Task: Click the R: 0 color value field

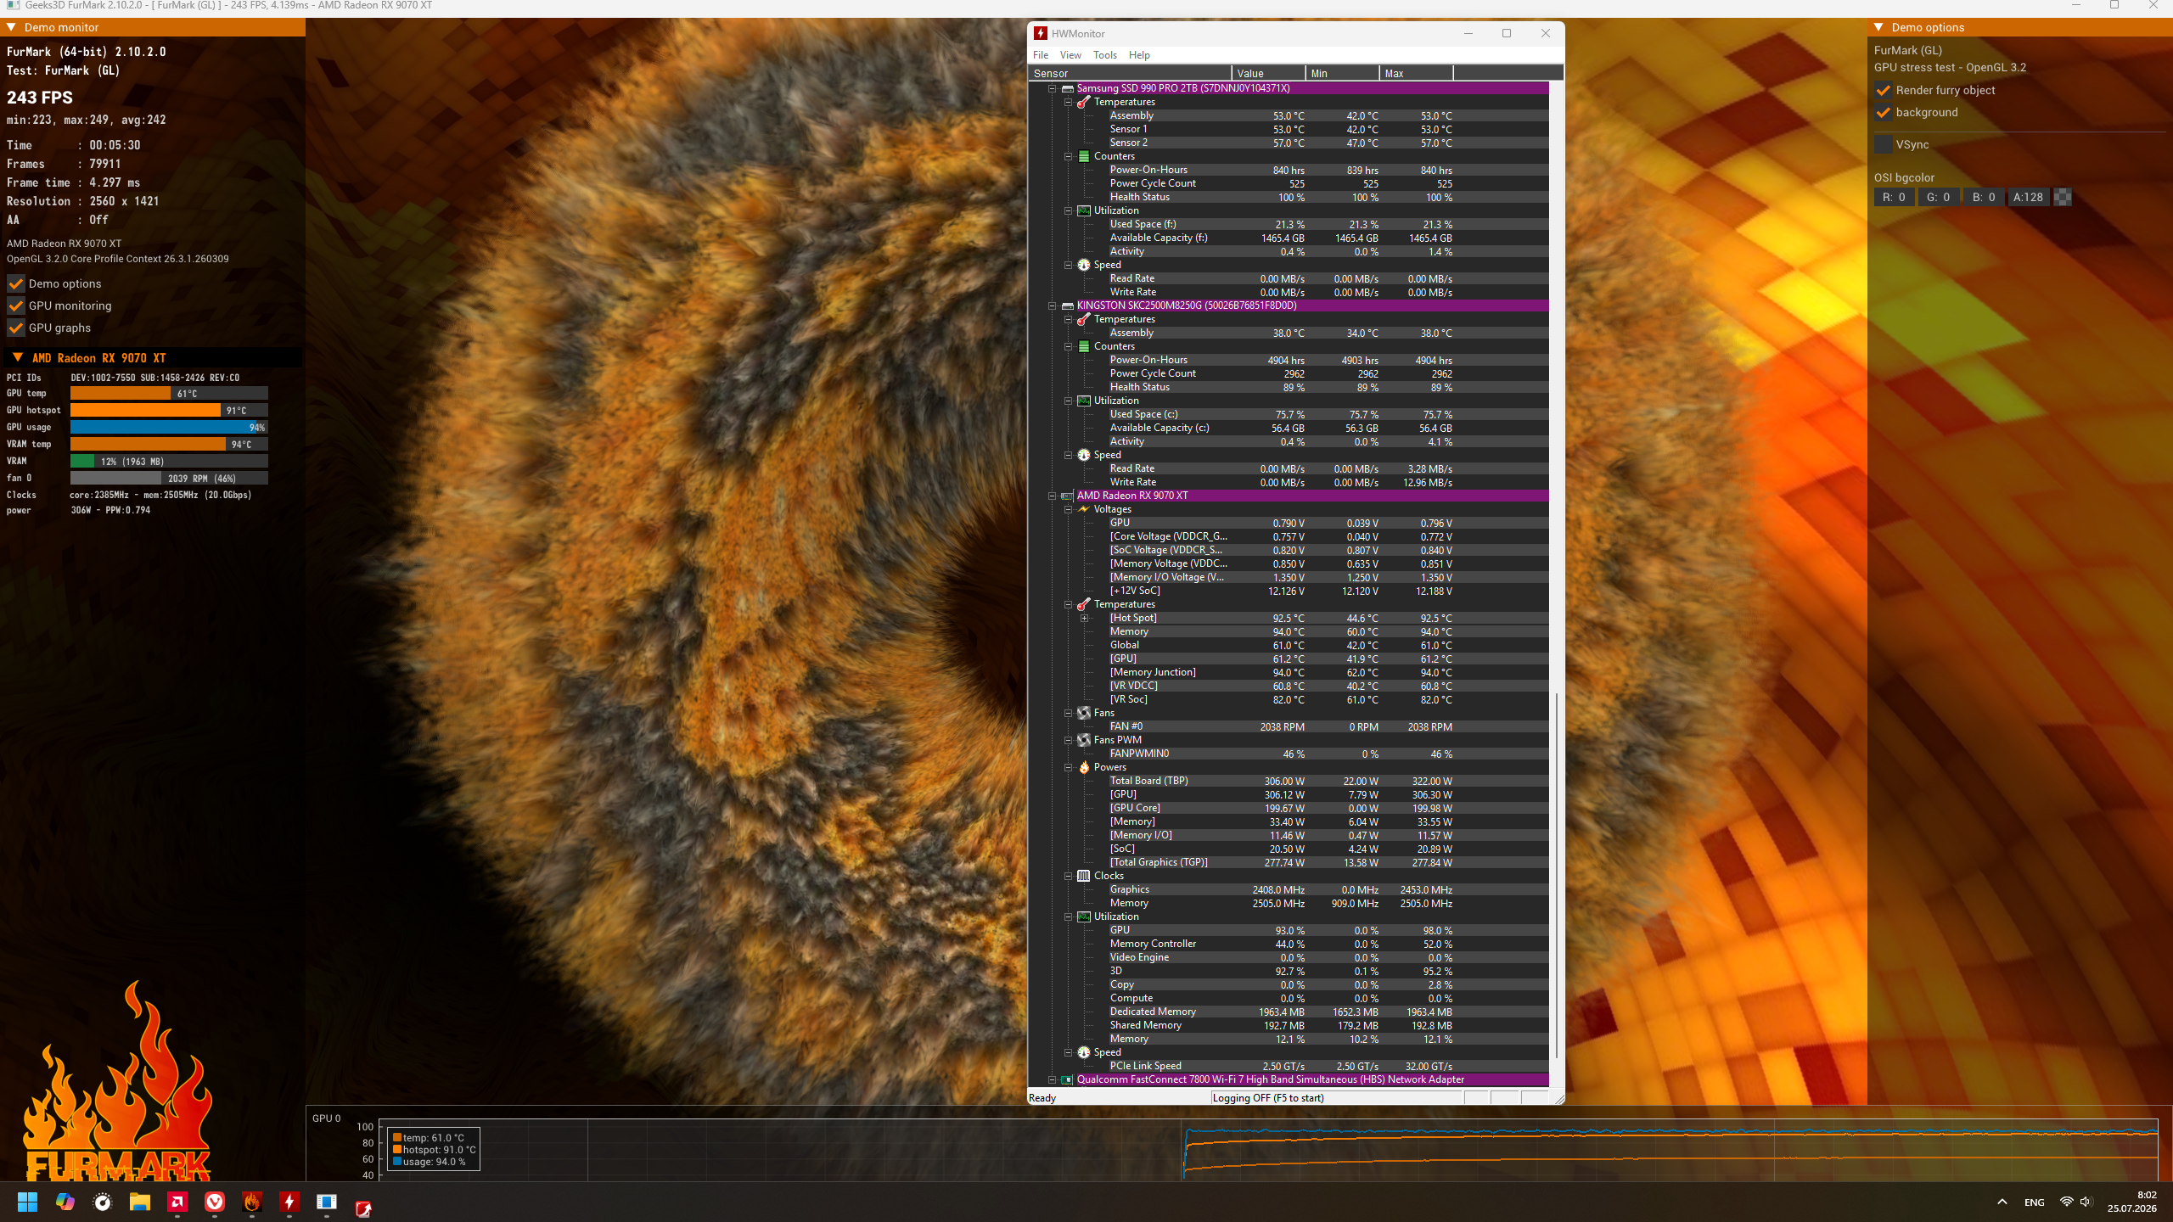Action: pos(1894,197)
